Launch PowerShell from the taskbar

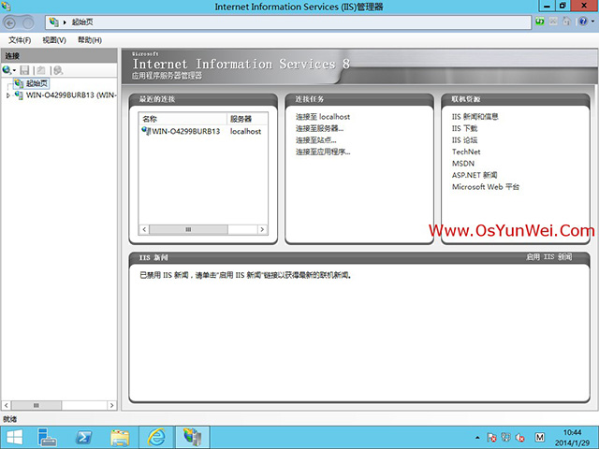coord(83,437)
